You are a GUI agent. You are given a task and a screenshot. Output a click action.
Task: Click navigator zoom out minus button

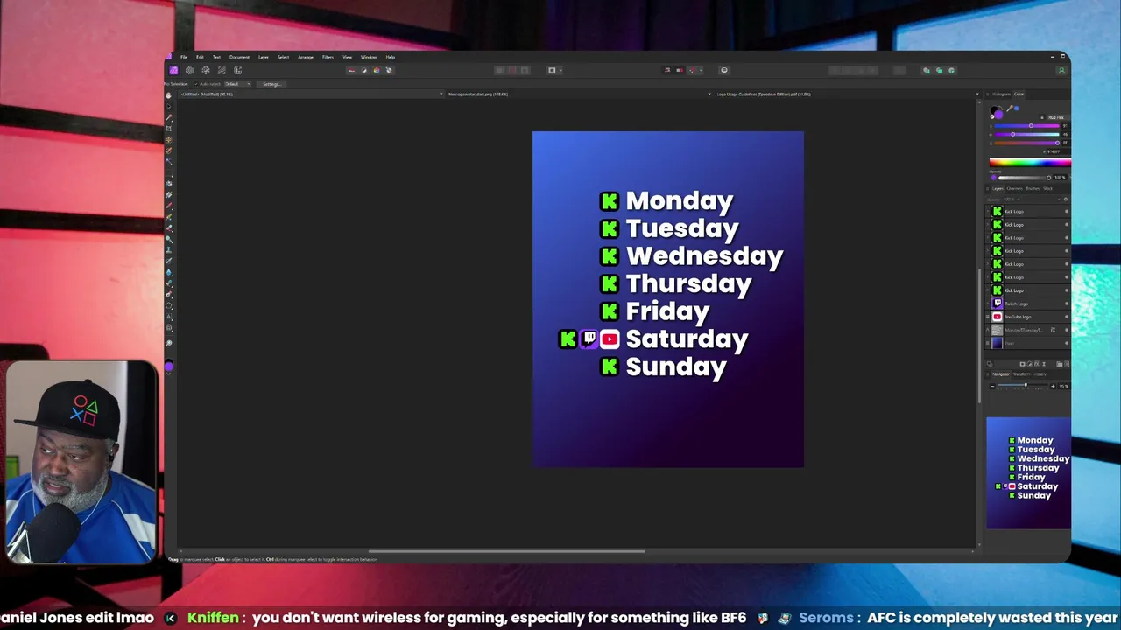point(992,386)
